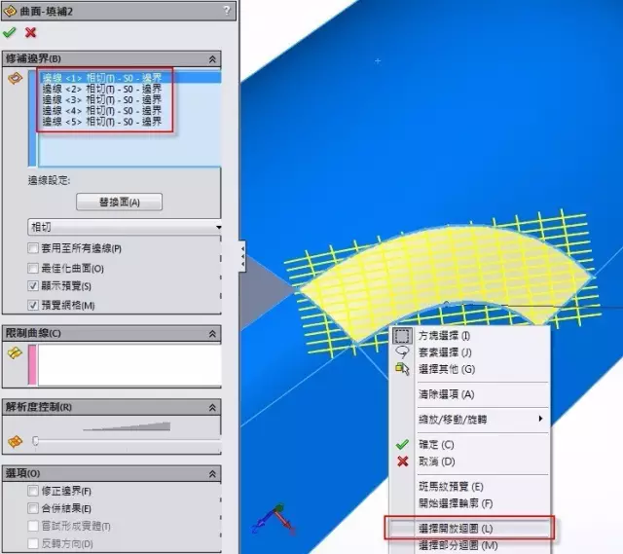Enable 嘗試形成實體 checkbox
Viewport: 623px width, 554px height.
click(33, 526)
